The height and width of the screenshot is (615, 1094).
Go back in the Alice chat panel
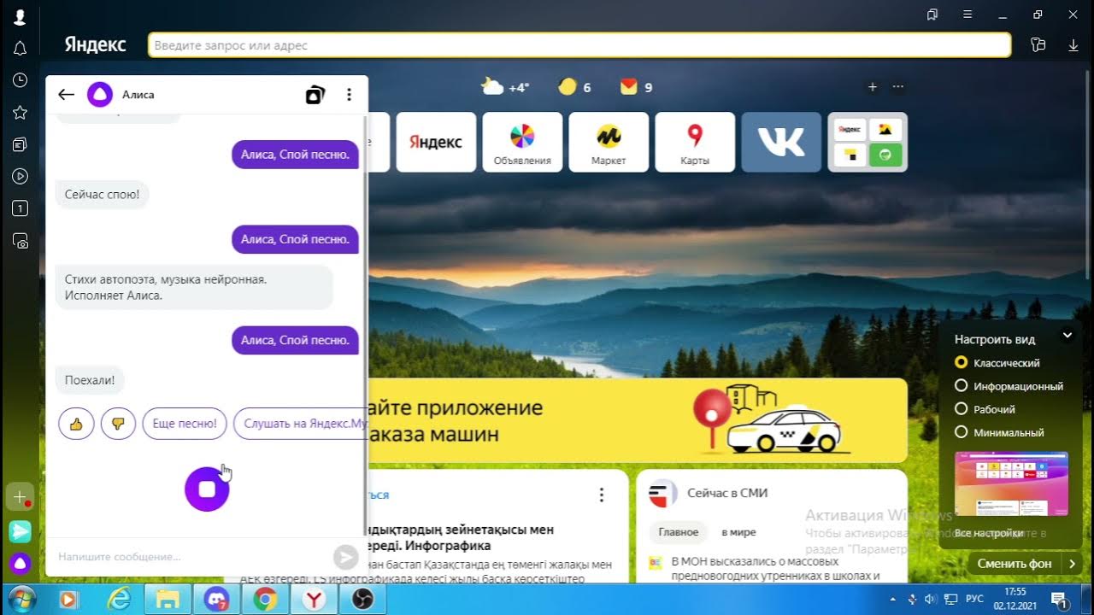click(66, 95)
